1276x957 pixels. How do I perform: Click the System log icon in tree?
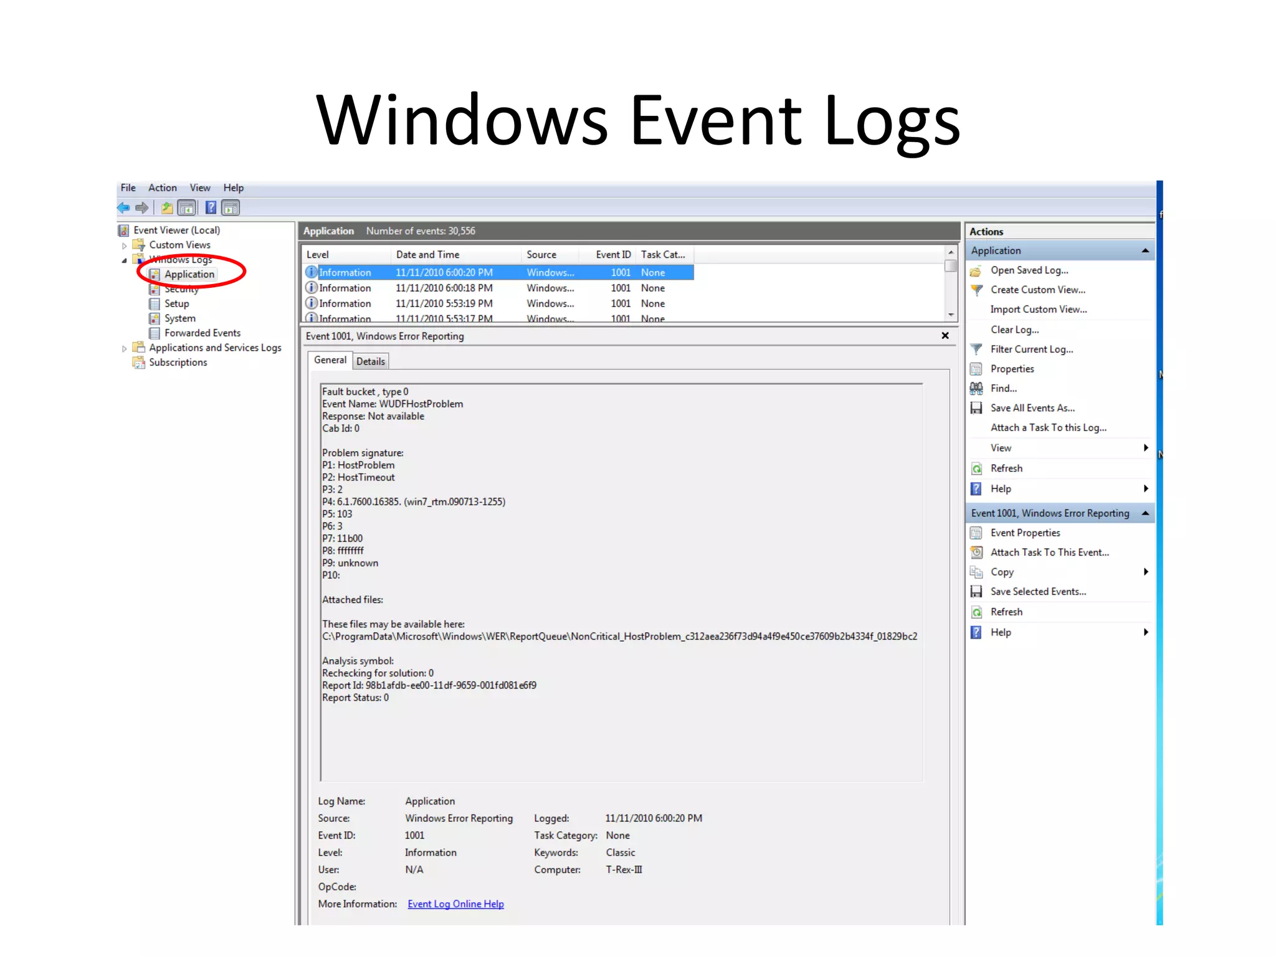tap(155, 319)
